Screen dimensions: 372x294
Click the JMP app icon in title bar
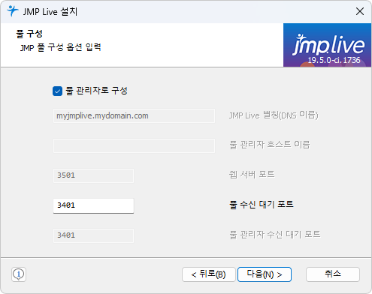point(13,11)
